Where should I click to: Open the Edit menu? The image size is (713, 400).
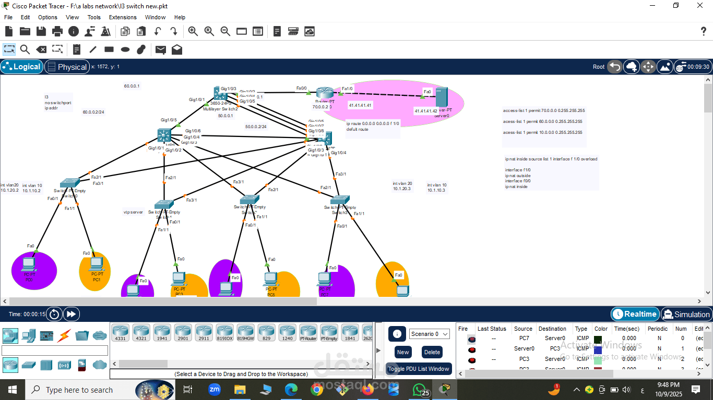point(25,17)
